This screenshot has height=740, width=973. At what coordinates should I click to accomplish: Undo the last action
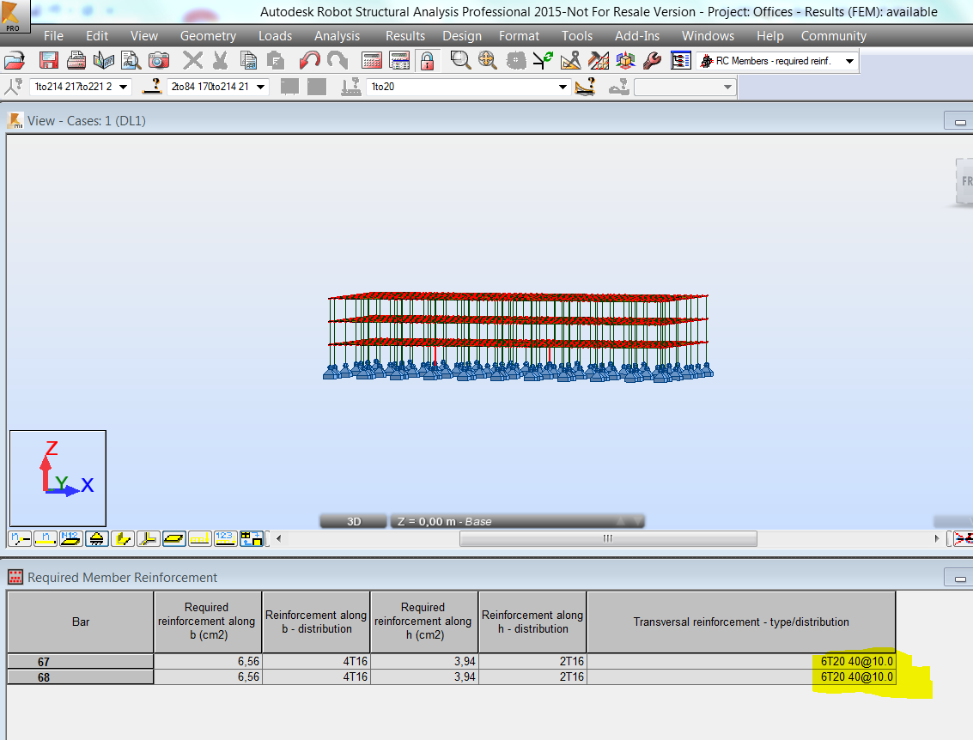click(311, 60)
